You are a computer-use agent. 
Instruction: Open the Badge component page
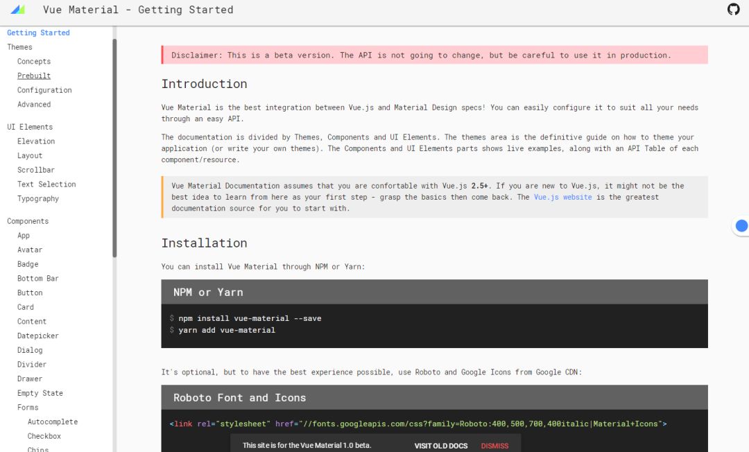pyautogui.click(x=28, y=264)
